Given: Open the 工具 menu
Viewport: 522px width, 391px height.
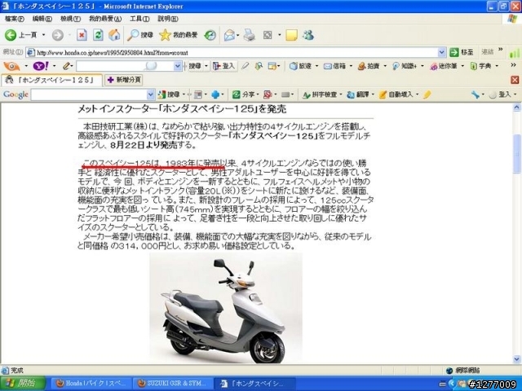Looking at the screenshot, I should pyautogui.click(x=139, y=19).
